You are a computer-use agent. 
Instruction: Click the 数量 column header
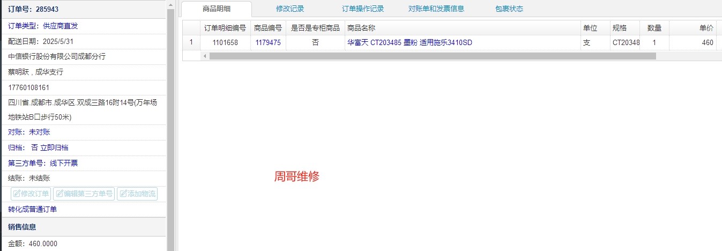point(654,28)
